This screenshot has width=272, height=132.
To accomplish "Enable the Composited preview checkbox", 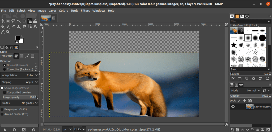I will coord(5,92).
